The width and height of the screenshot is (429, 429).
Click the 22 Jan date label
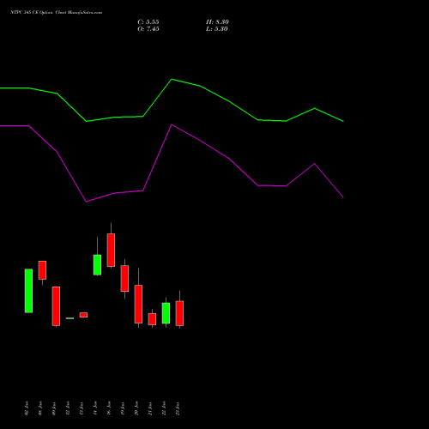164,408
